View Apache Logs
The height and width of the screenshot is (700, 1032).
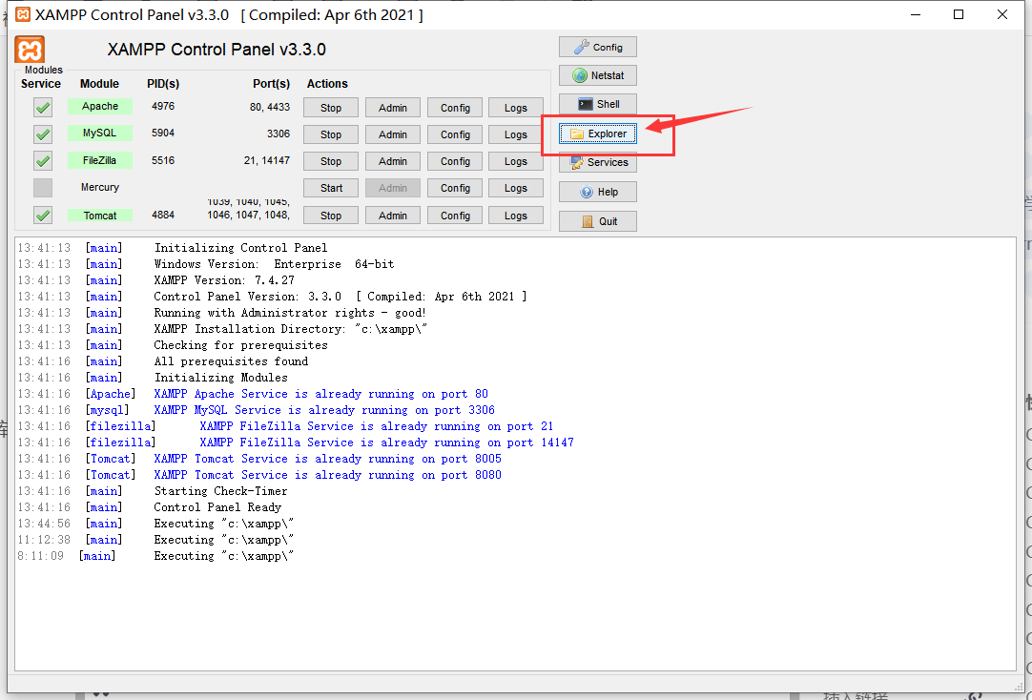tap(516, 108)
